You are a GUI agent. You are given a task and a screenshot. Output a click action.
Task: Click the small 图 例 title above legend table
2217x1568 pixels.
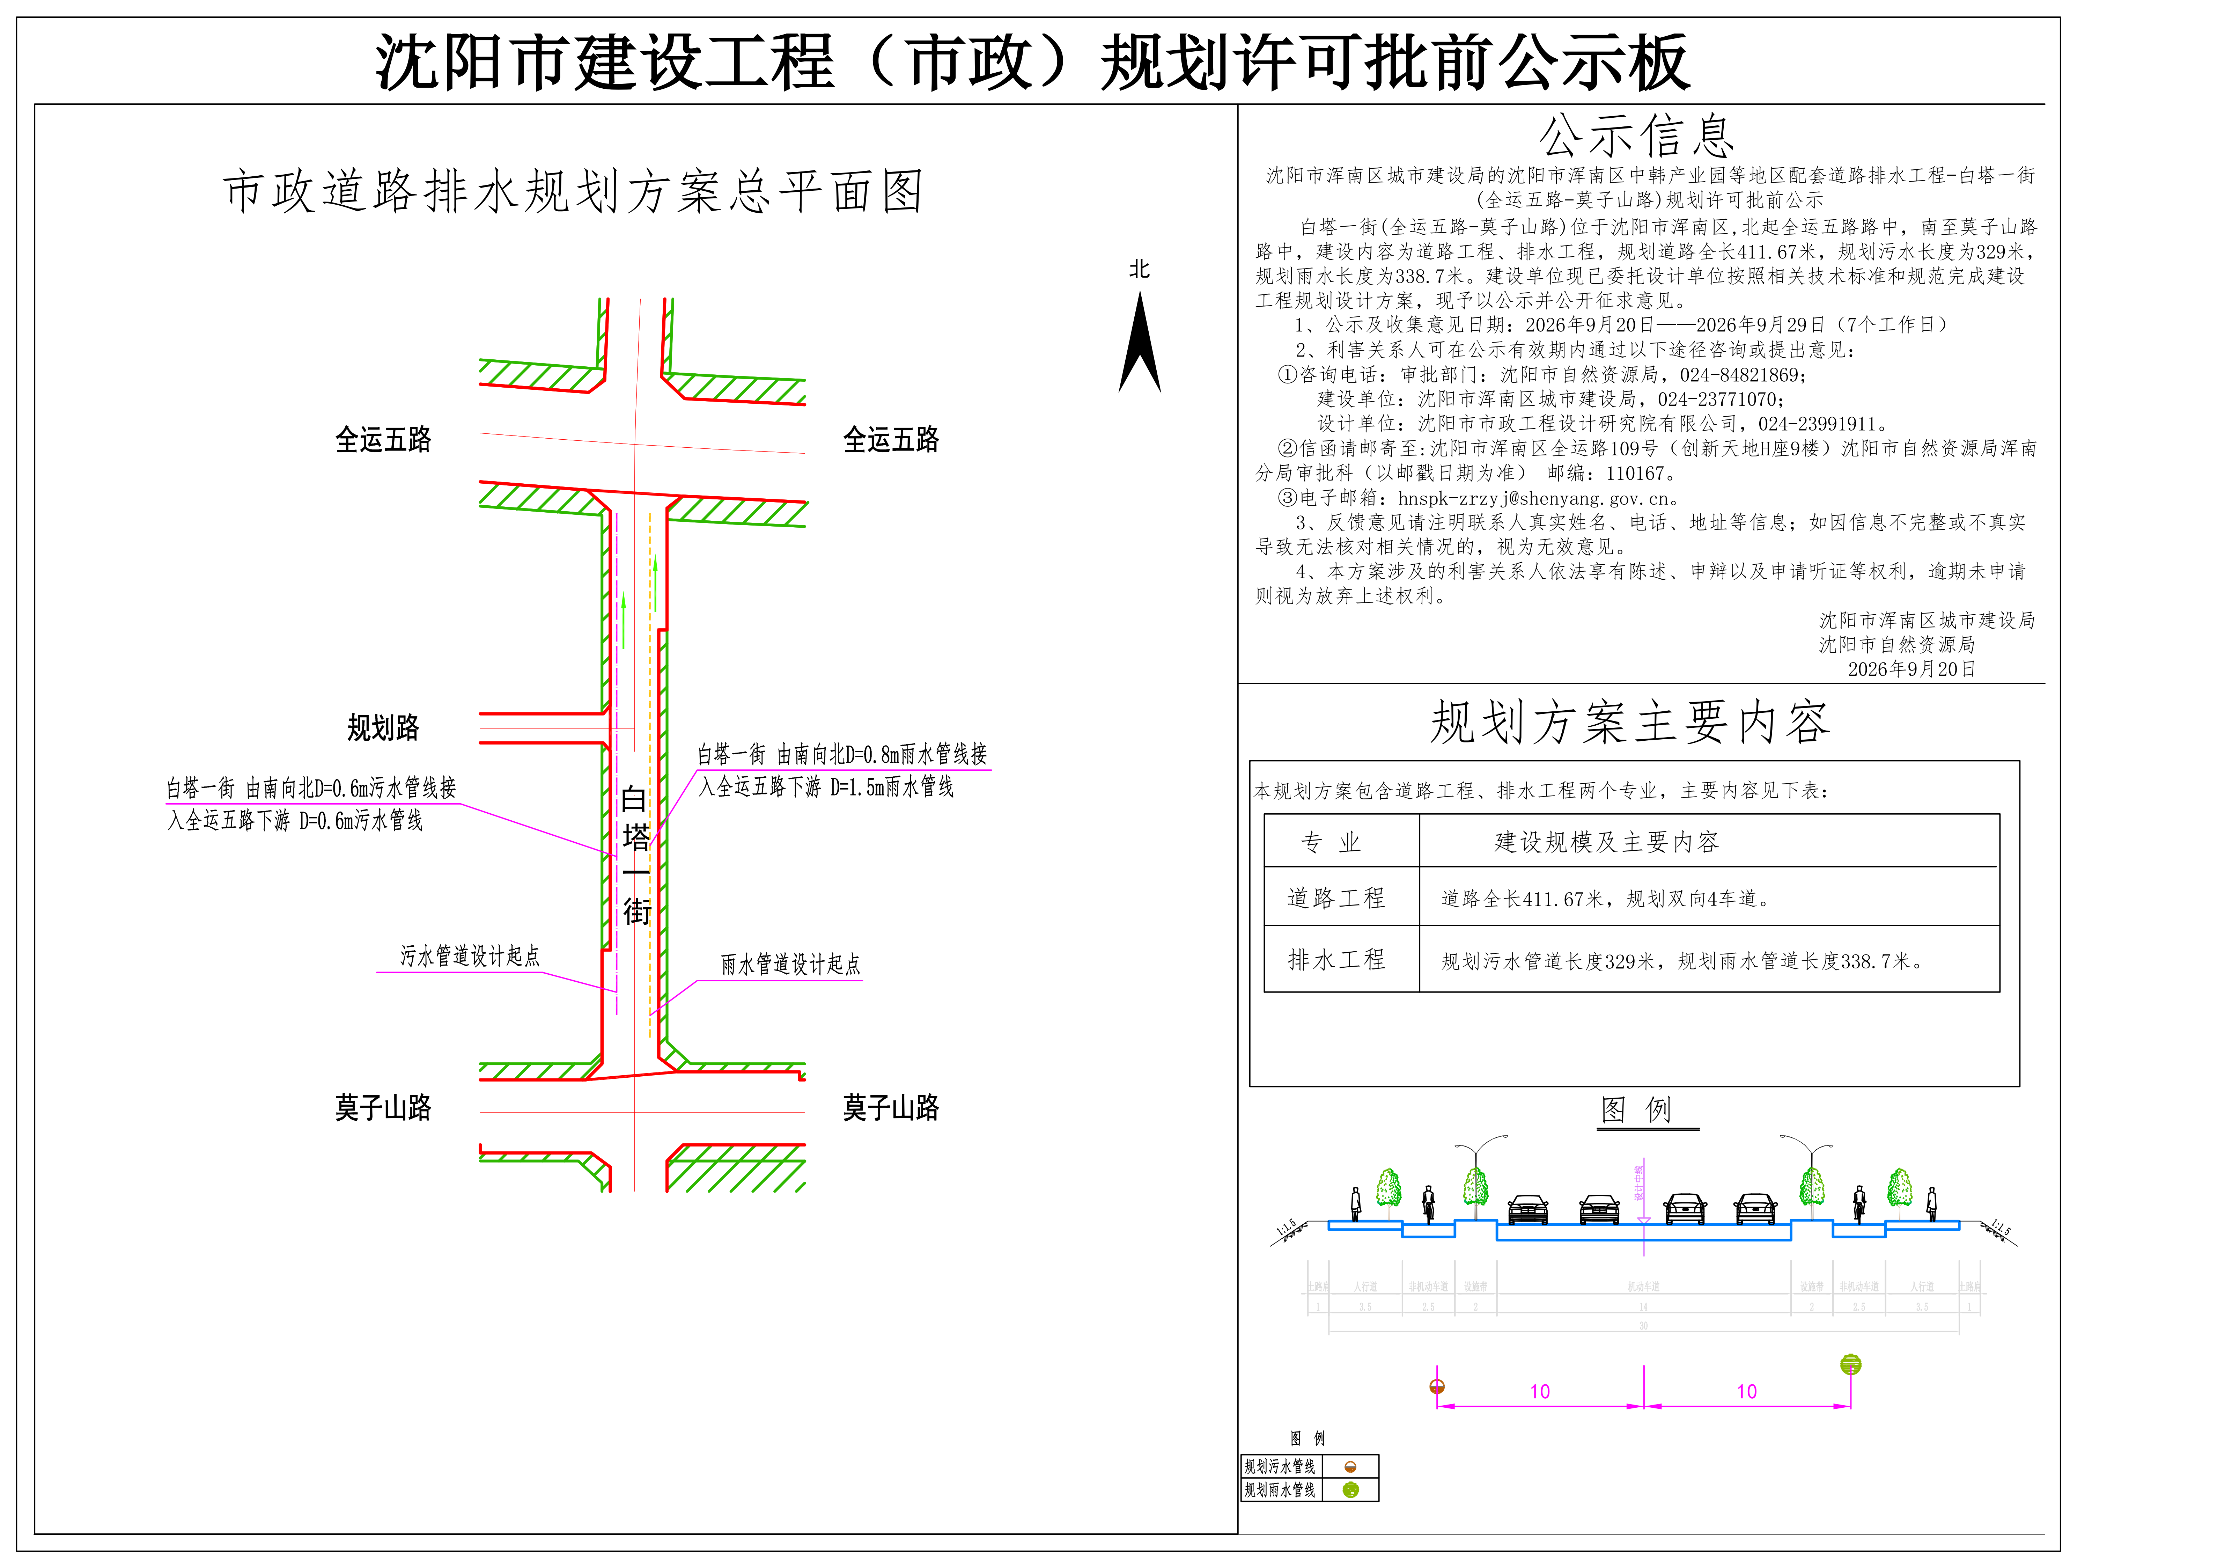[1308, 1438]
